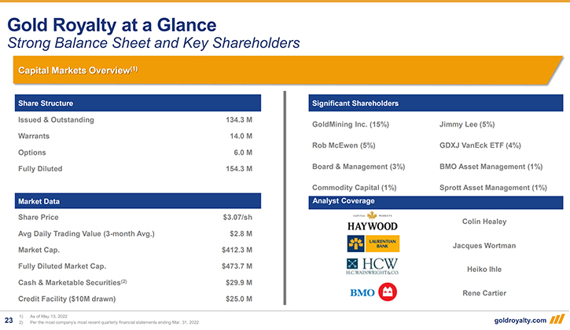The height and width of the screenshot is (330, 570).
Task: Click the Significant Shareholders header bar
Action: point(436,103)
